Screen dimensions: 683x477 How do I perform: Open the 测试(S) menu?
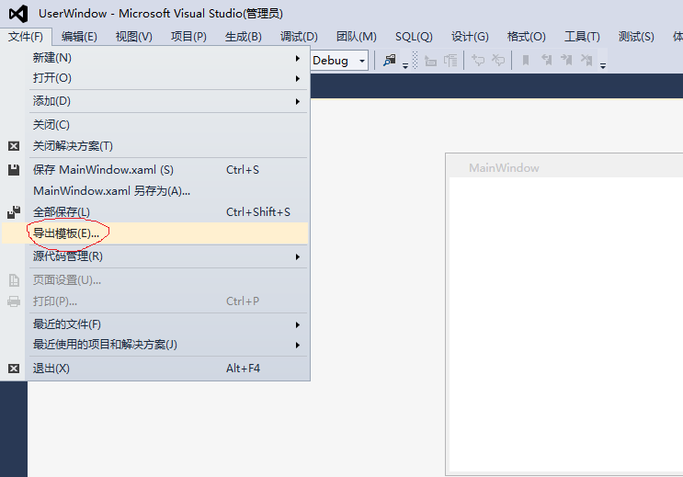pos(636,37)
